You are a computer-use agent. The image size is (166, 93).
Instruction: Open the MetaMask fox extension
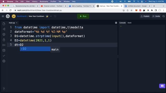pos(136,10)
